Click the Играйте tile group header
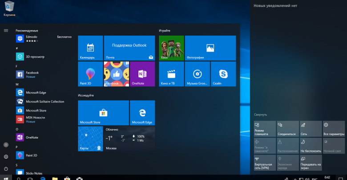The height and width of the screenshot is (180, 347). [165, 31]
